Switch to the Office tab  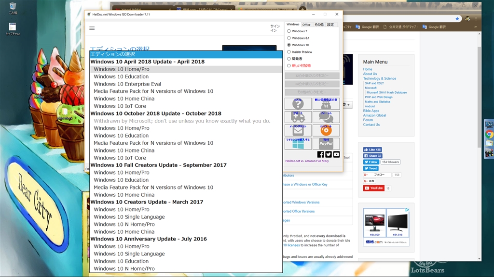click(306, 25)
